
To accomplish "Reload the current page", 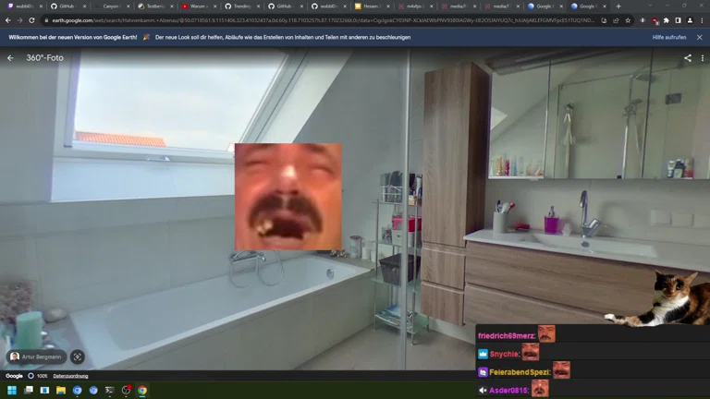I will tap(31, 20).
